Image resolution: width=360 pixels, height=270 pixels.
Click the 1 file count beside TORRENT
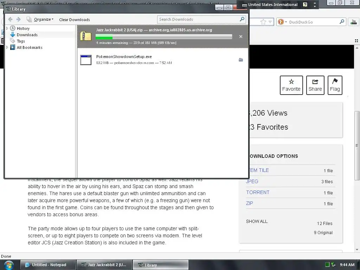[328, 193]
